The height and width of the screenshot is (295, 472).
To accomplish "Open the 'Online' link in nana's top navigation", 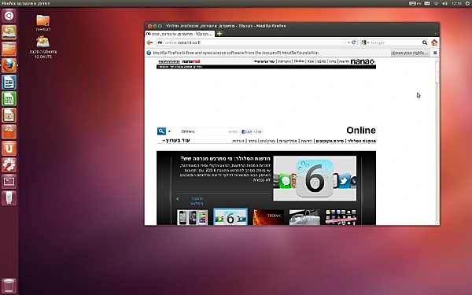I will coord(299,61).
